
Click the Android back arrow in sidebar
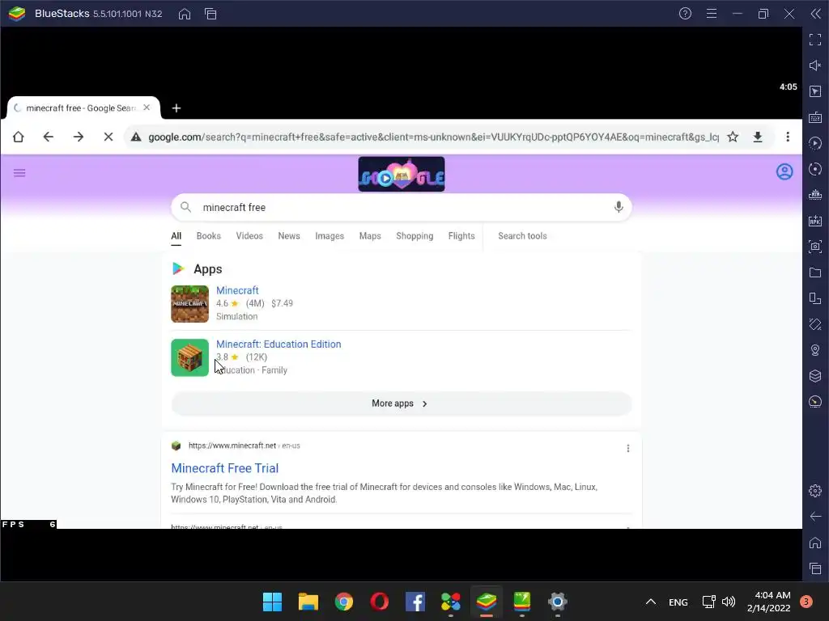pyautogui.click(x=815, y=517)
